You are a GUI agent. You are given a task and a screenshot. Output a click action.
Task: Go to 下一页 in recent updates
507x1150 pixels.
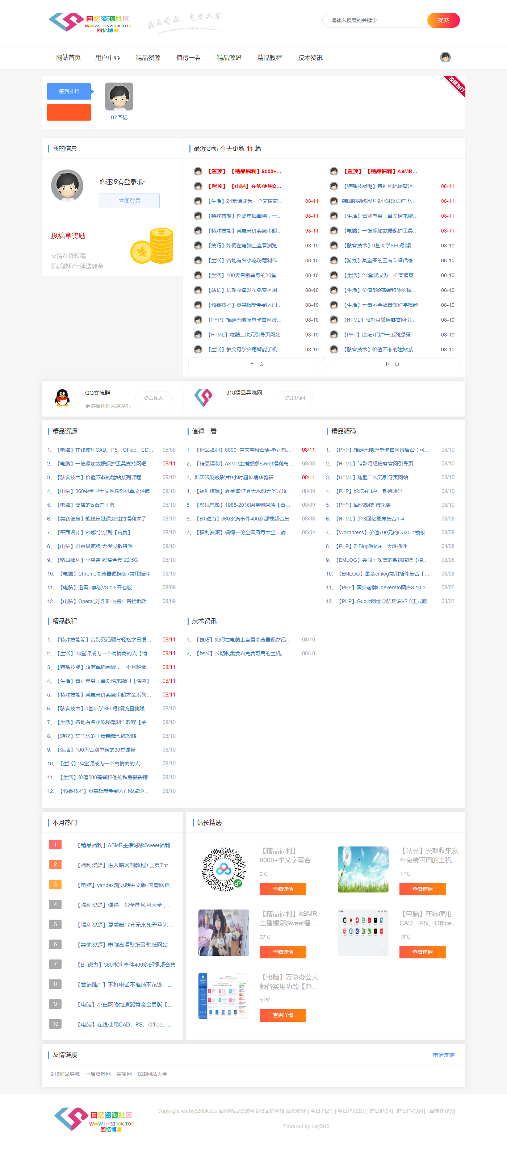(x=391, y=364)
